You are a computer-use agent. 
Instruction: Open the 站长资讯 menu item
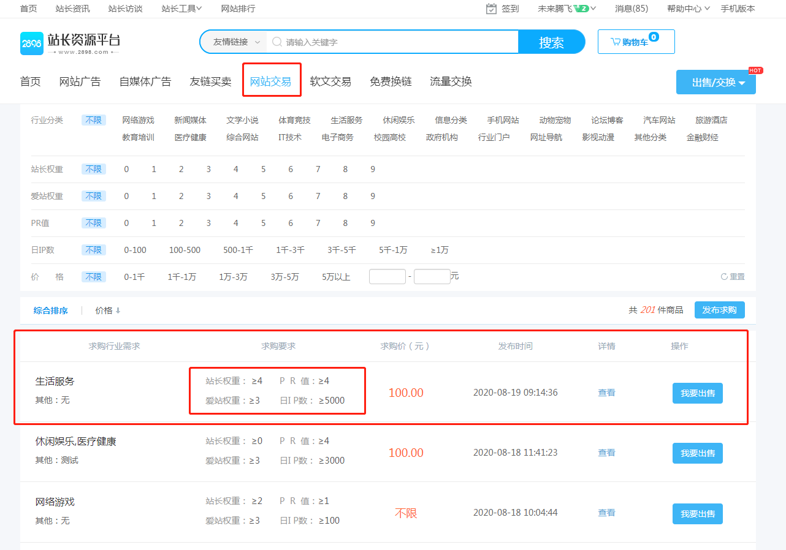(x=73, y=9)
